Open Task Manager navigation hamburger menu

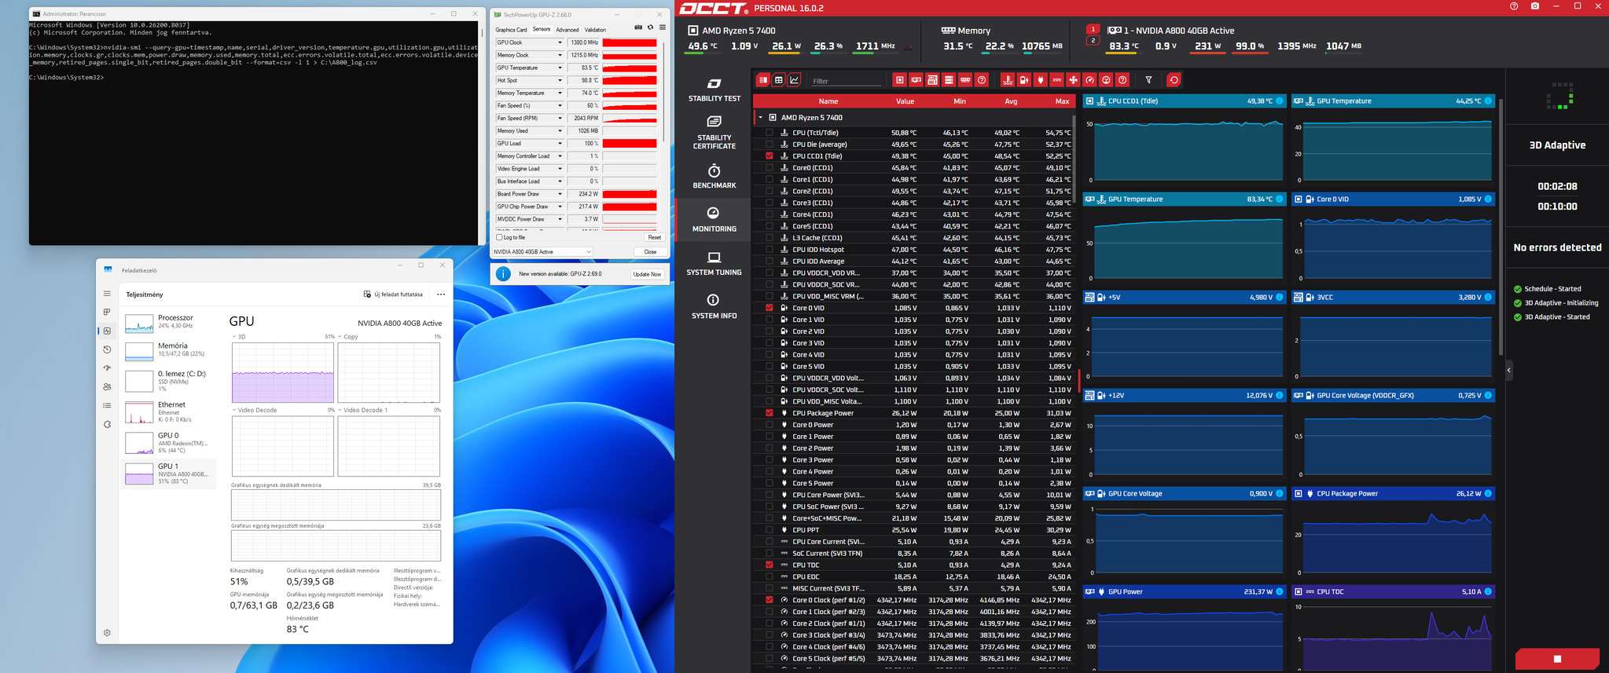[x=108, y=294]
